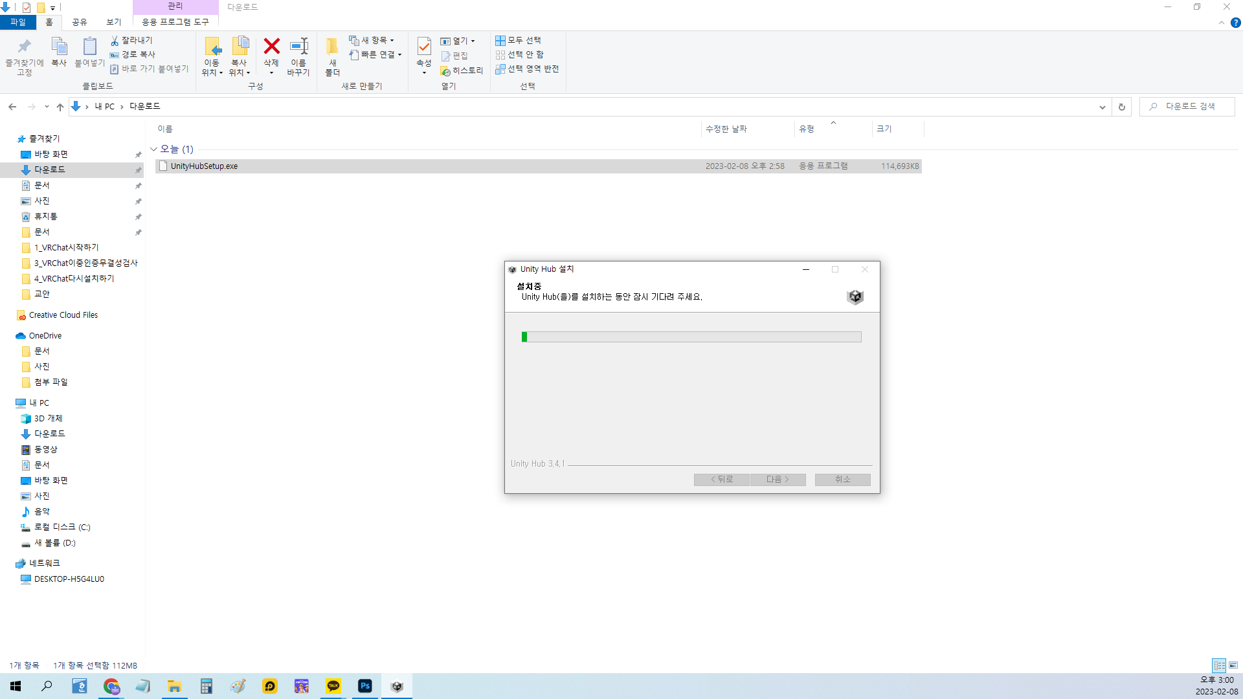The image size is (1243, 699).
Task: Switch to the Share (공유) tab
Action: tap(80, 22)
